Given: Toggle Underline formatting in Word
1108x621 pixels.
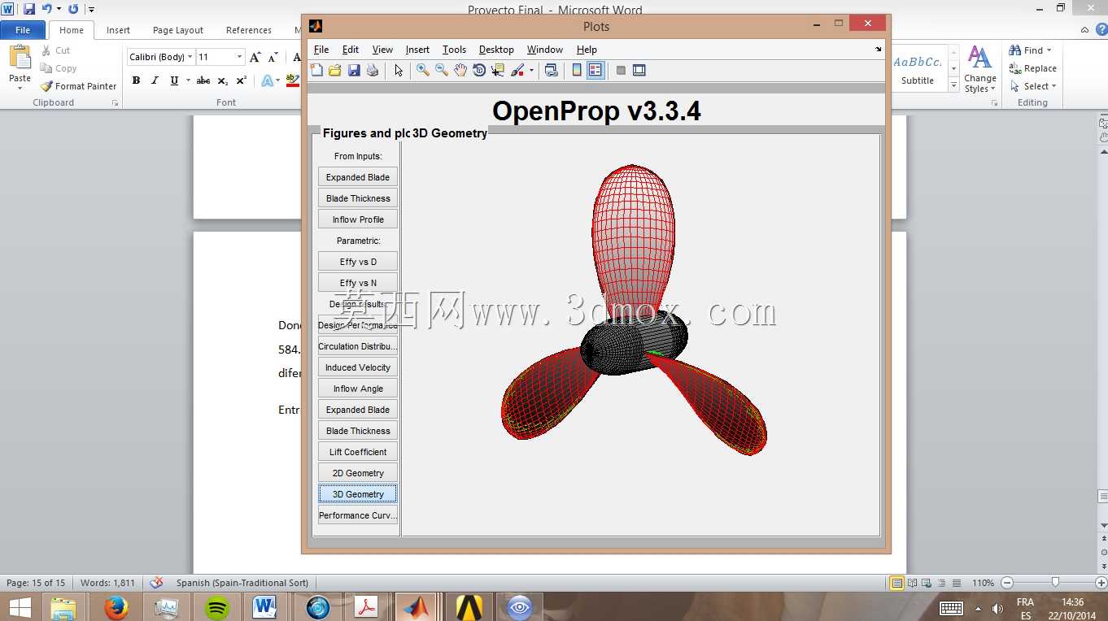Looking at the screenshot, I should [174, 80].
